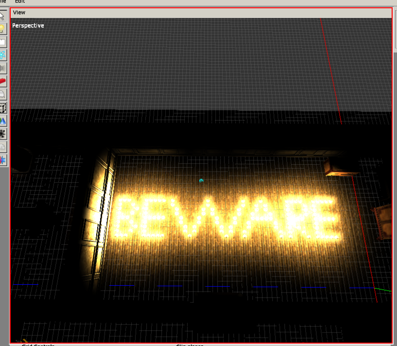
Task: Click the light bulb tool icon
Action: [3, 29]
